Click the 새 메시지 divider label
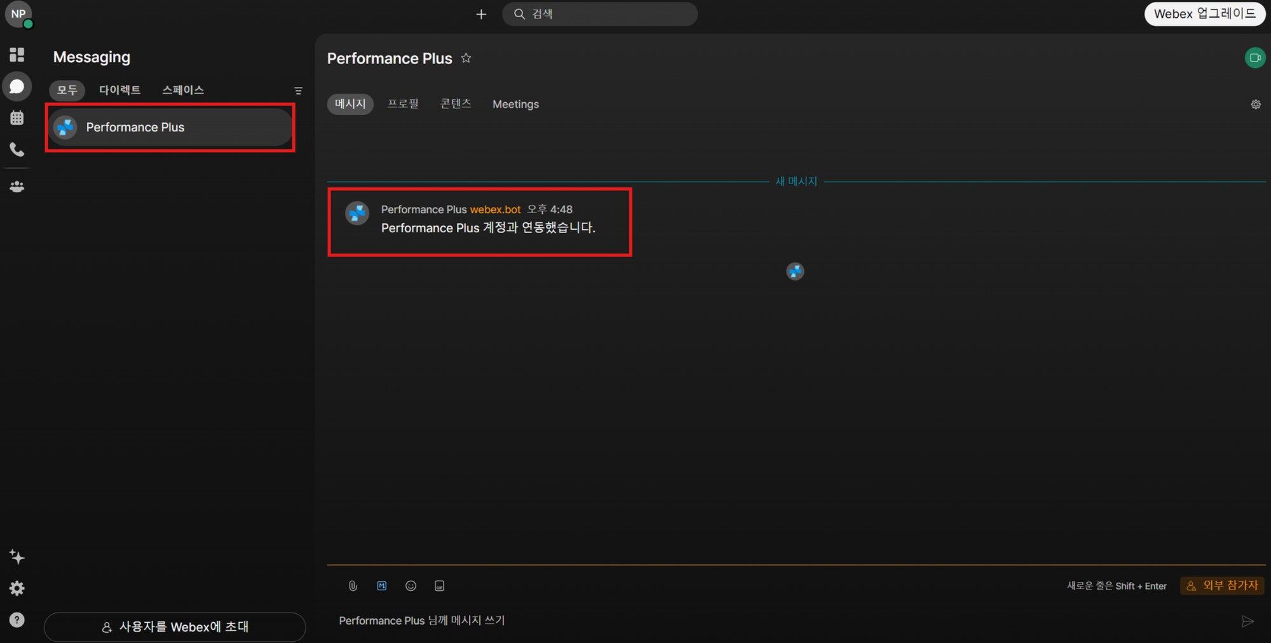The height and width of the screenshot is (643, 1271). point(796,182)
